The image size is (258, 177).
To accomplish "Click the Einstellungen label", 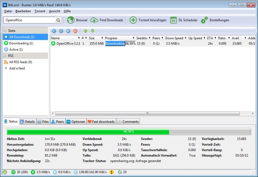I will tap(219, 20).
